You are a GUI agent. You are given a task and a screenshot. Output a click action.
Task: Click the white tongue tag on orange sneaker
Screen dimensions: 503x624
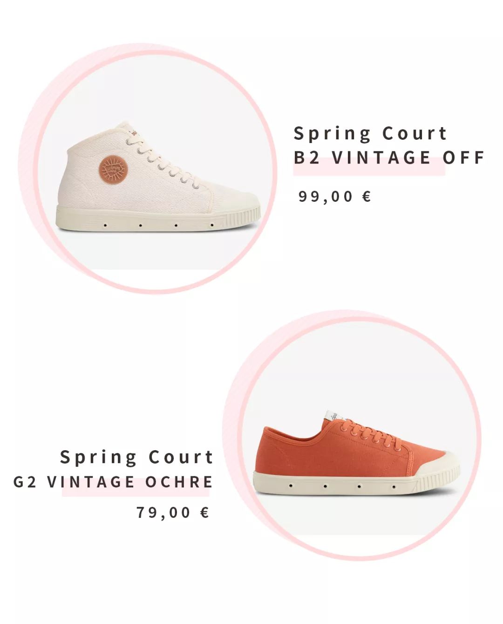(x=332, y=415)
